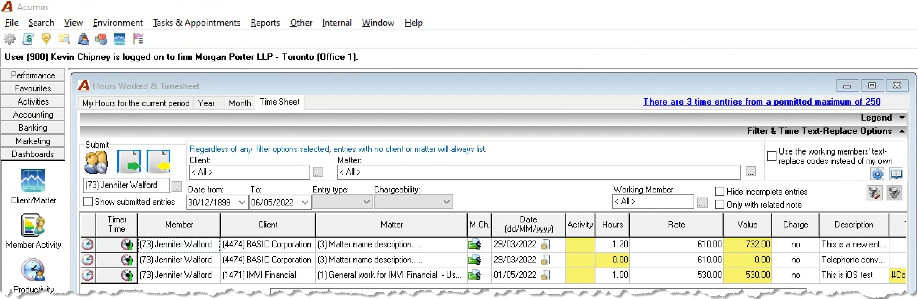This screenshot has width=918, height=299.
Task: Click the red pie chart toolbar icon
Action: click(x=101, y=39)
